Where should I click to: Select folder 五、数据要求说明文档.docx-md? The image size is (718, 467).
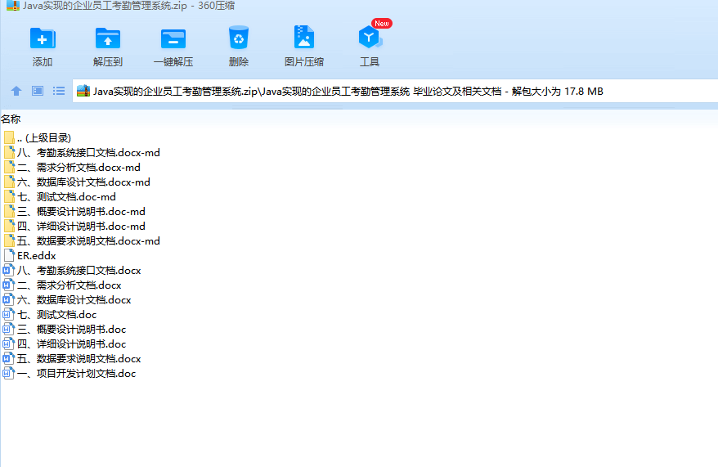[x=82, y=240]
